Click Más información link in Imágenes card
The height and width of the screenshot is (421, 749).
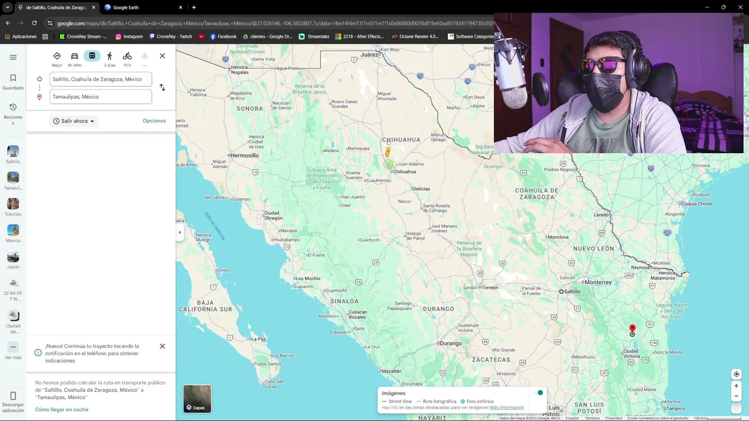507,408
